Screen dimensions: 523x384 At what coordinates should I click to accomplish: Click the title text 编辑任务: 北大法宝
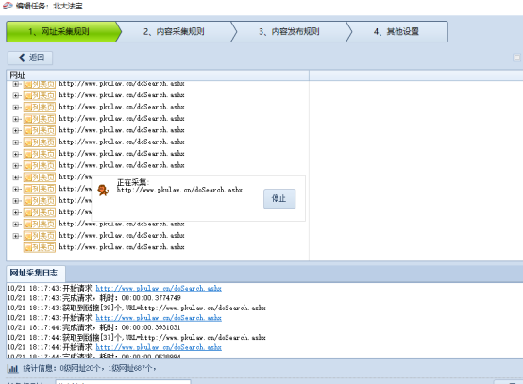click(49, 6)
